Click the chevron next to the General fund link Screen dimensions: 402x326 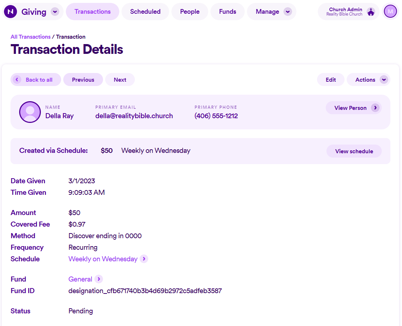(x=99, y=279)
